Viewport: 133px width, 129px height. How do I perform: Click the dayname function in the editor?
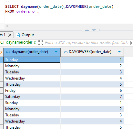[29, 6]
